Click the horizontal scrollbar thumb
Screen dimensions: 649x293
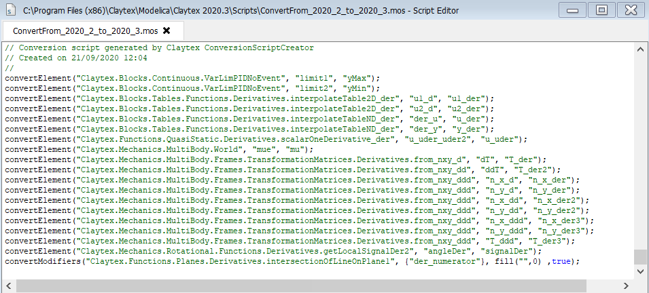coord(301,286)
